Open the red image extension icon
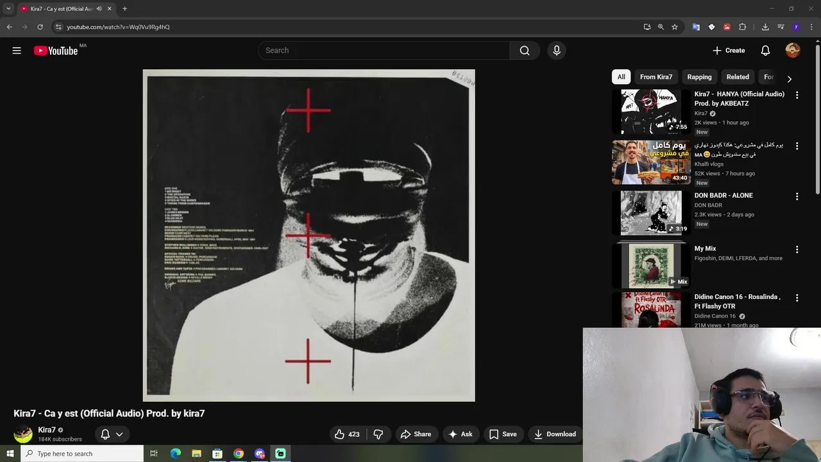The image size is (821, 462). click(x=727, y=27)
